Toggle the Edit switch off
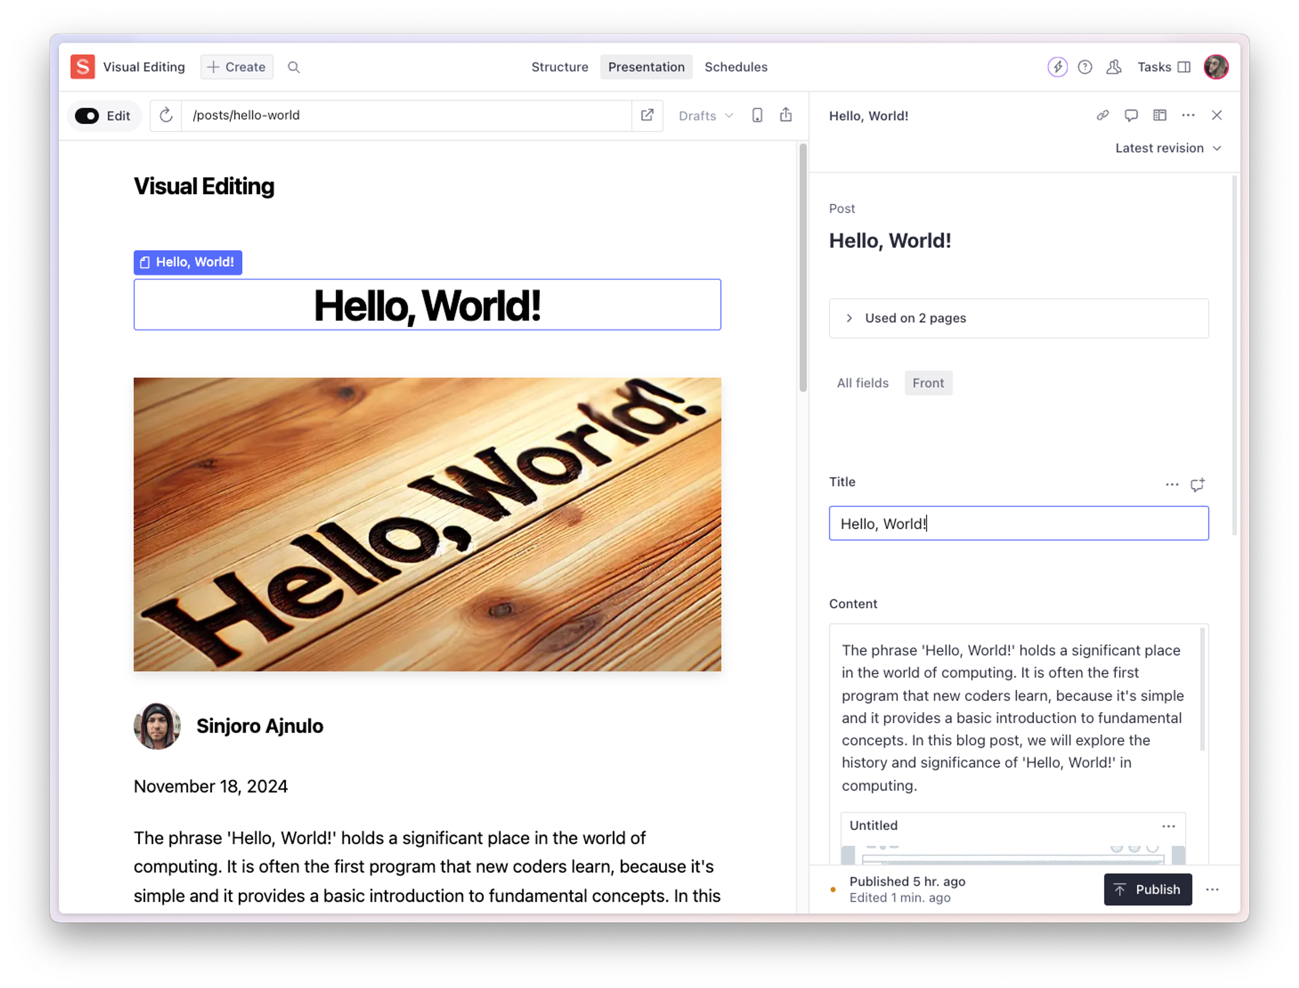 click(x=87, y=116)
